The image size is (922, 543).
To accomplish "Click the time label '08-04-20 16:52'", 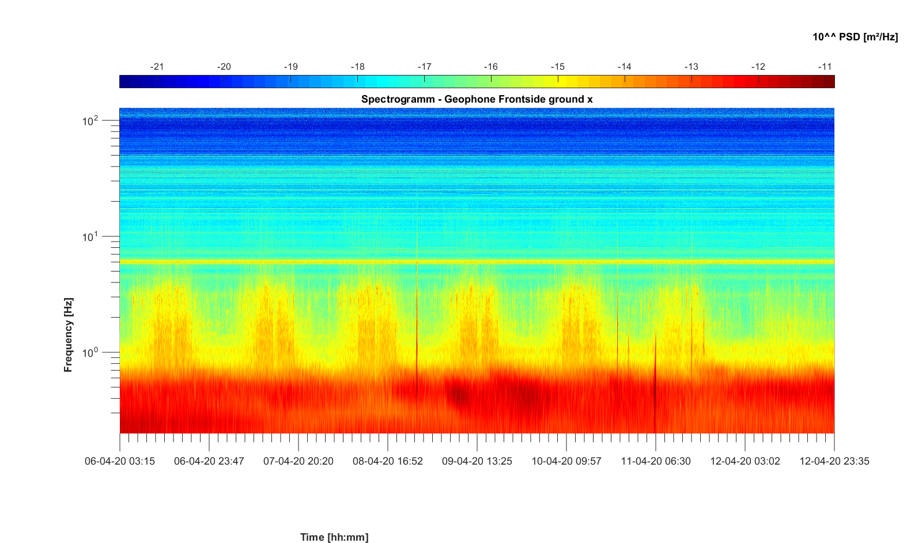I will click(388, 461).
